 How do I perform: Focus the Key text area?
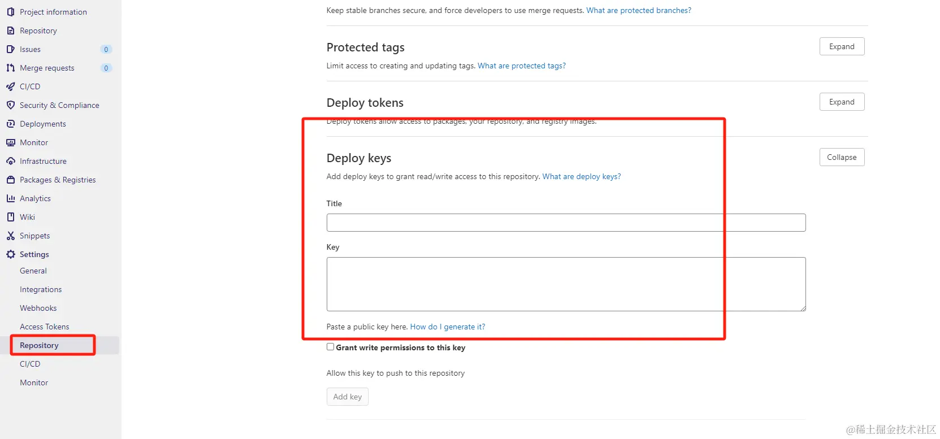pyautogui.click(x=565, y=284)
